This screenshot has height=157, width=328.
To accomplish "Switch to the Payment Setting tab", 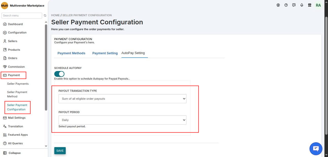I will tap(105, 53).
